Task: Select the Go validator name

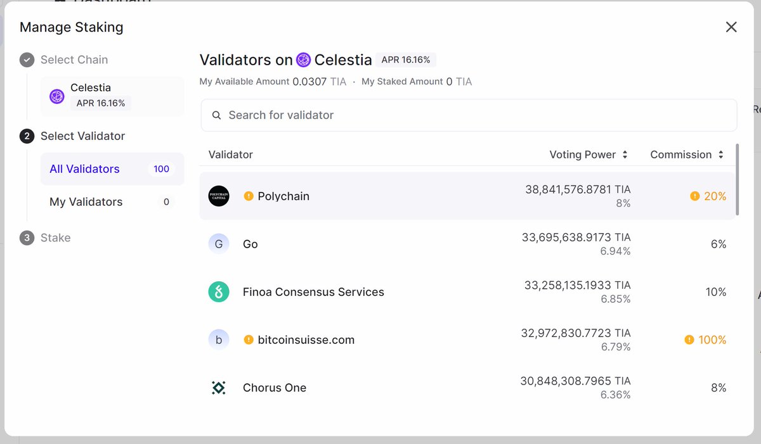Action: coord(250,244)
